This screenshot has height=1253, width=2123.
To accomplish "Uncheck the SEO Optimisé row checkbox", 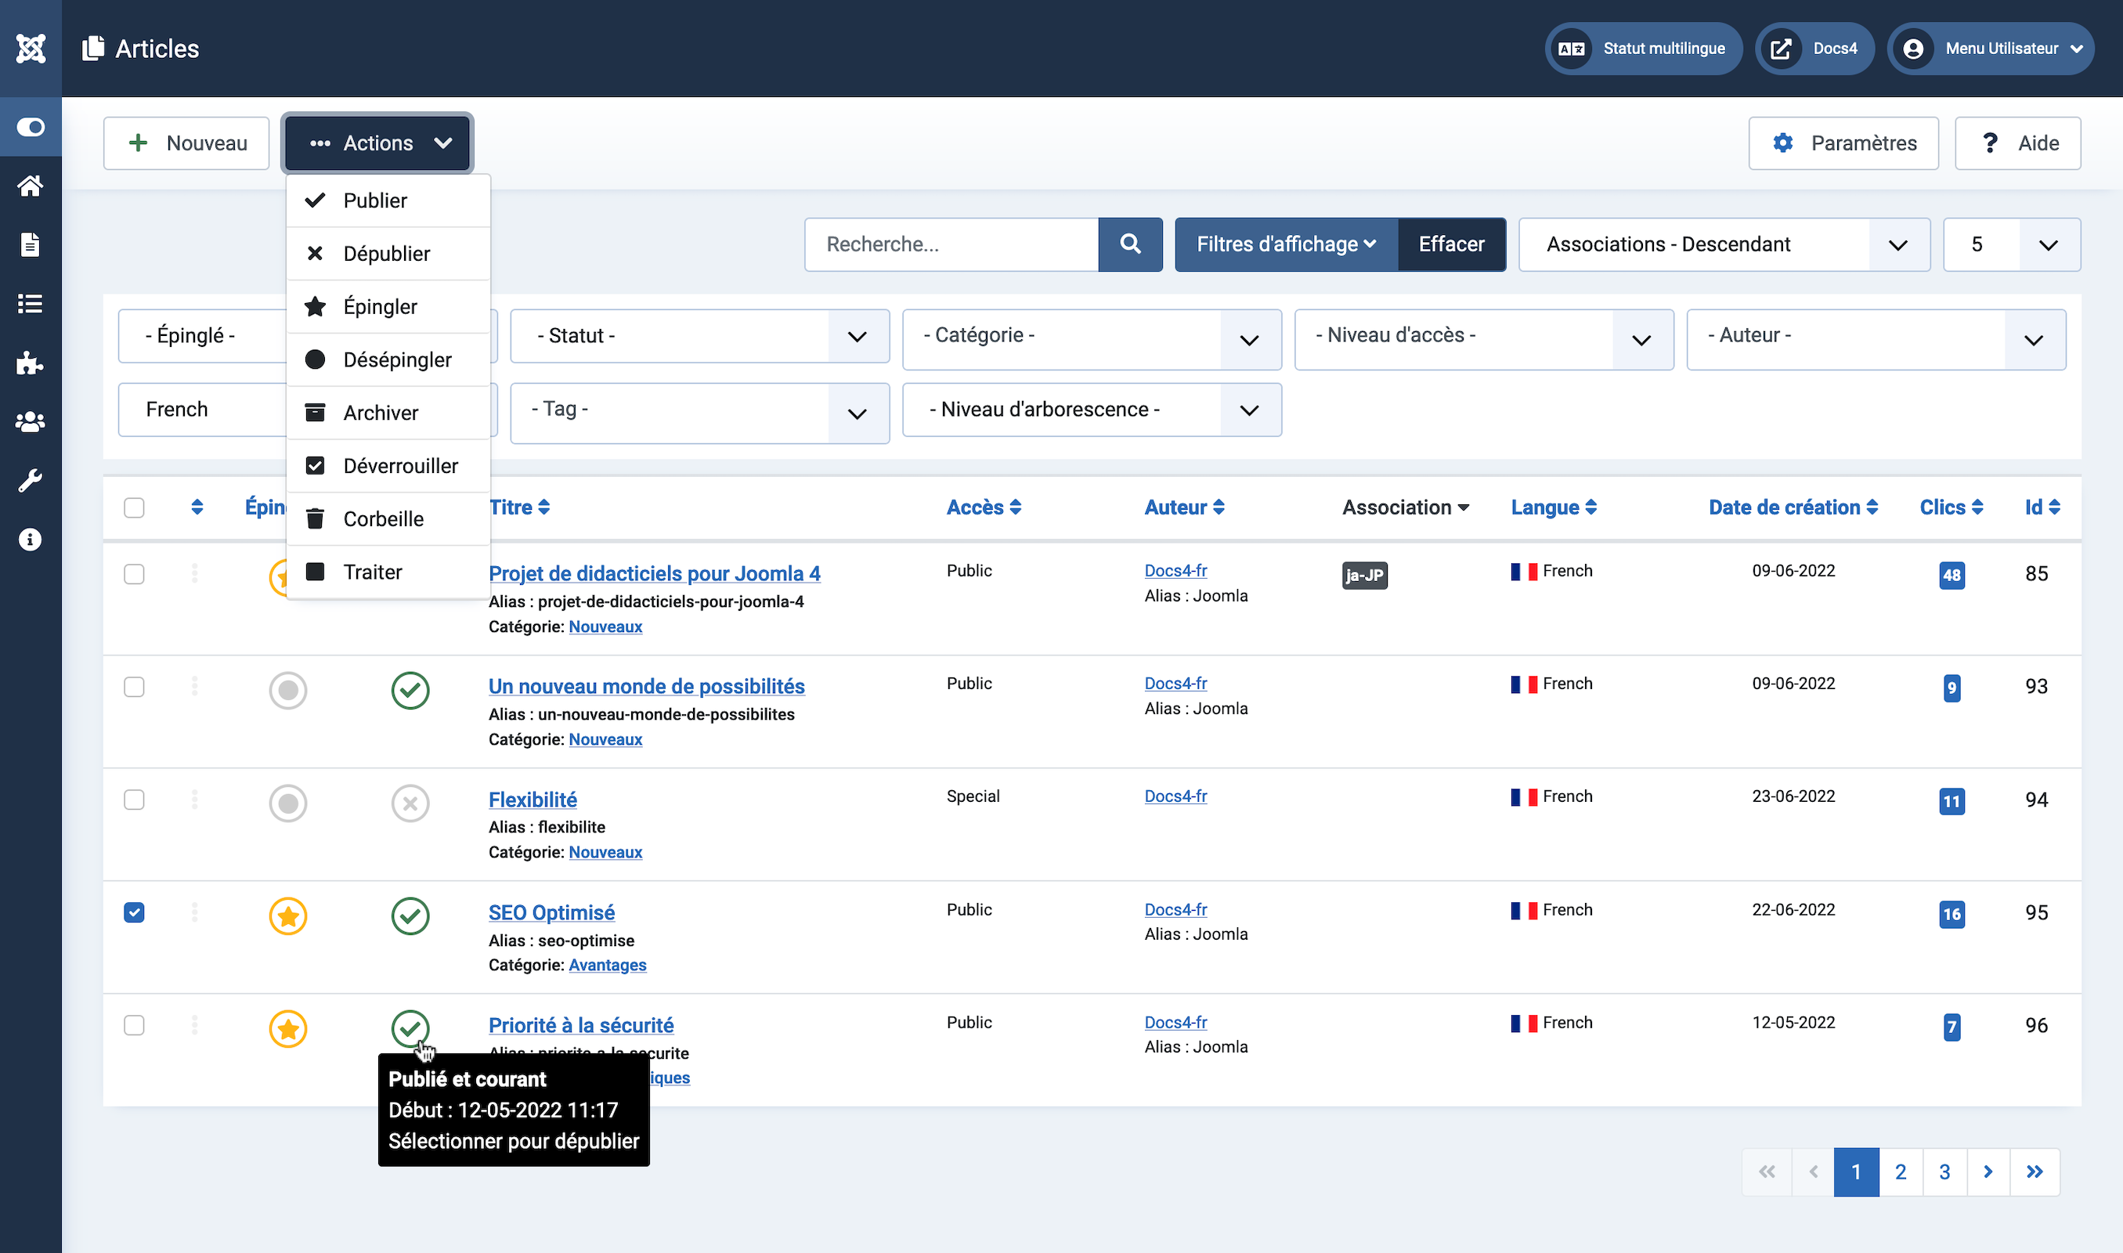I will click(134, 912).
